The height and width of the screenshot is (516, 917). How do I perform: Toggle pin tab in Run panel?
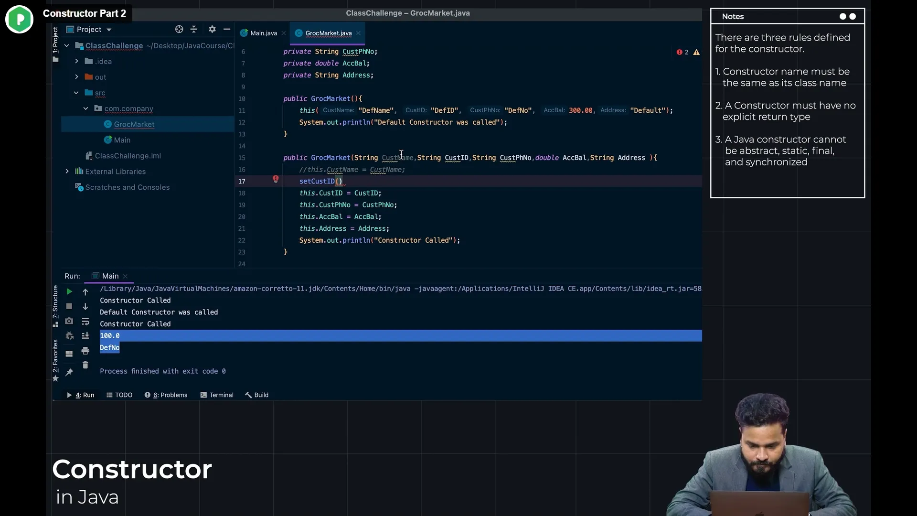pyautogui.click(x=69, y=372)
